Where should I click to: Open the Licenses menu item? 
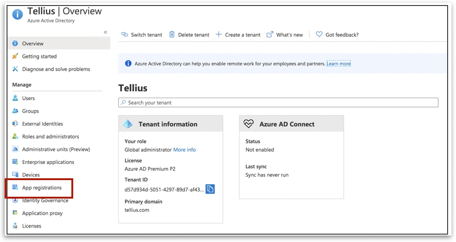coord(32,226)
